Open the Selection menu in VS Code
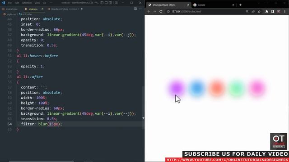Screen dimensions: 289x162 (27, 3)
